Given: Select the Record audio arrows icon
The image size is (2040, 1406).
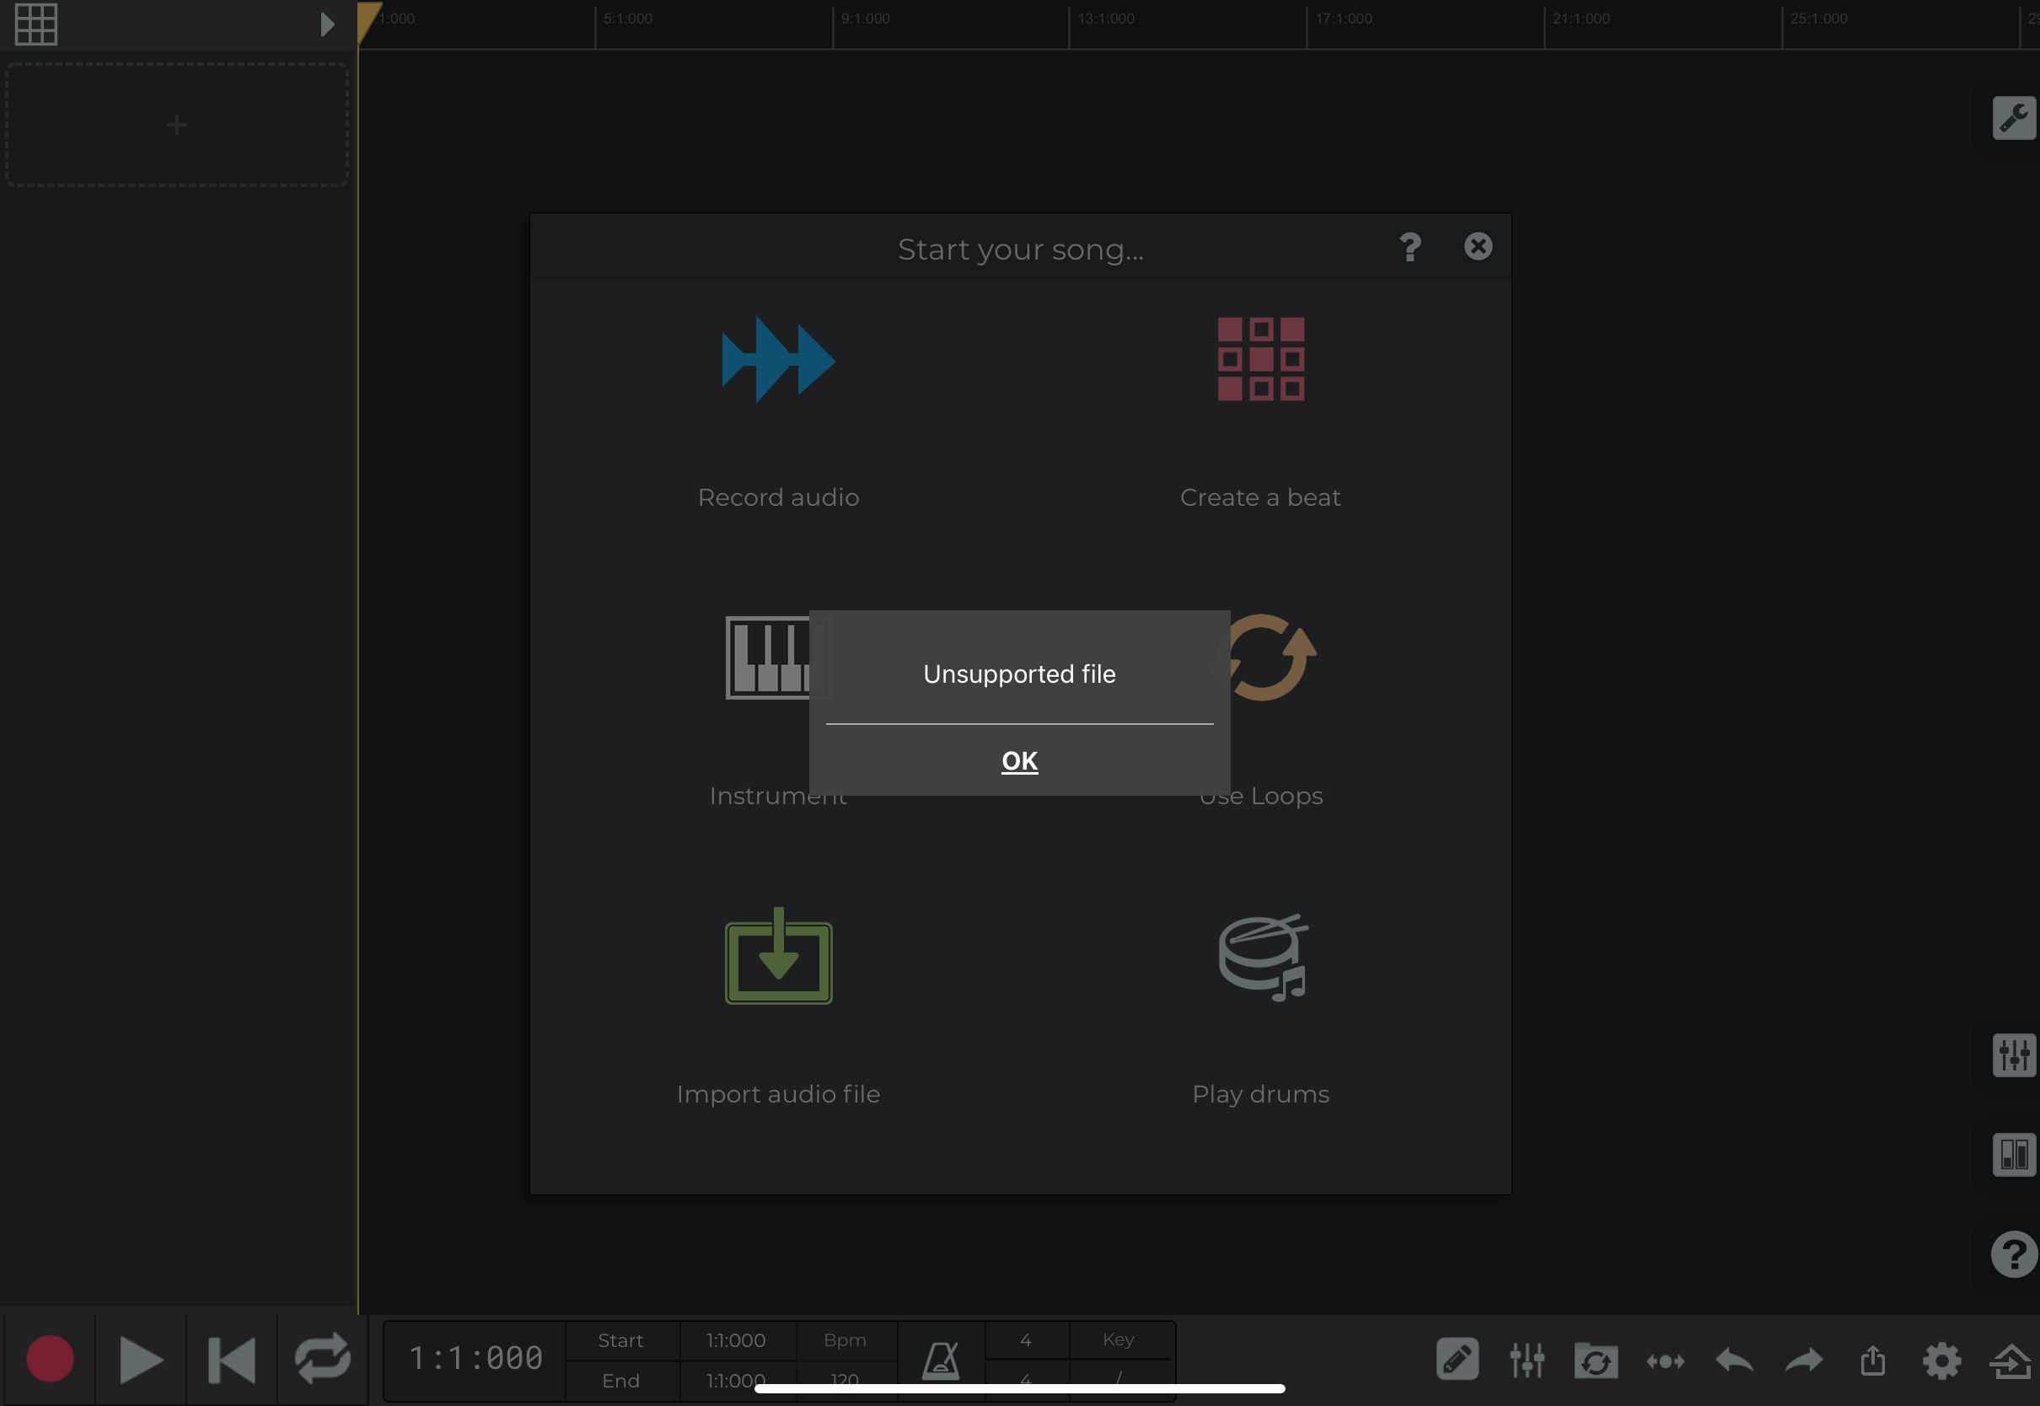Looking at the screenshot, I should (778, 359).
